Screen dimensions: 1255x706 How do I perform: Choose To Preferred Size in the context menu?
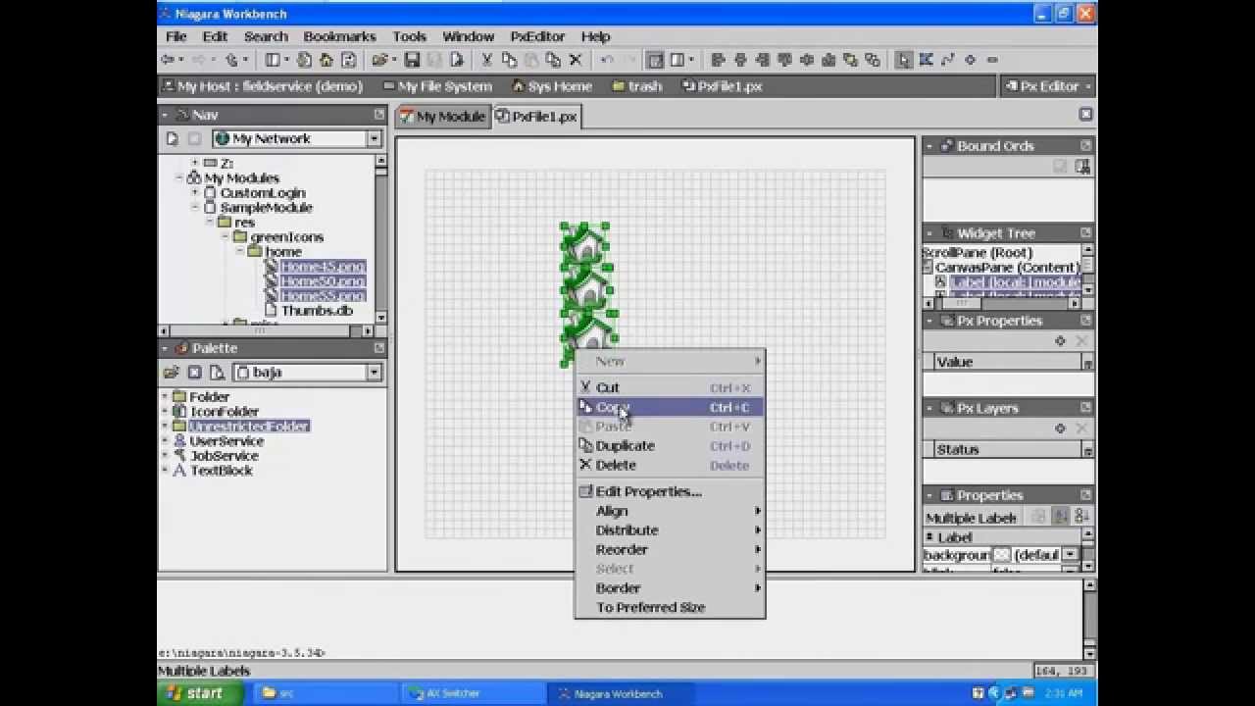[670, 607]
